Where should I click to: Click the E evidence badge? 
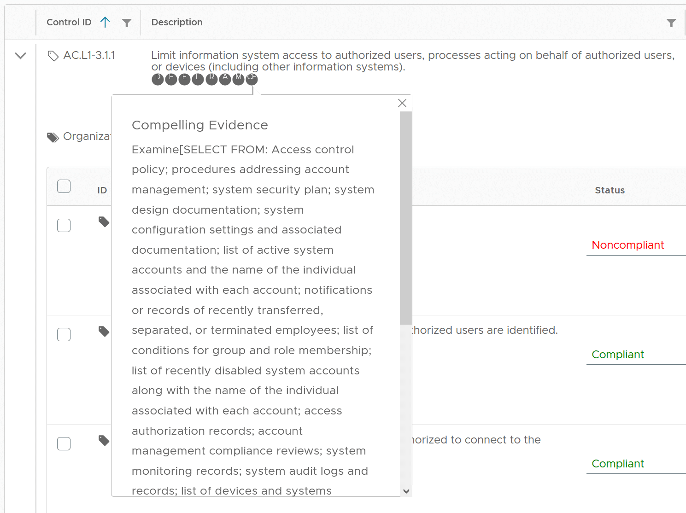184,79
